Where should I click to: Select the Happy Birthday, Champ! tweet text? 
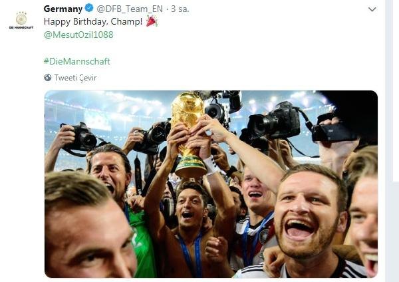(93, 22)
